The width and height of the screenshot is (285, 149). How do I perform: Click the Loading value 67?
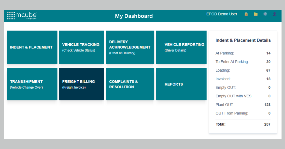click(x=268, y=70)
